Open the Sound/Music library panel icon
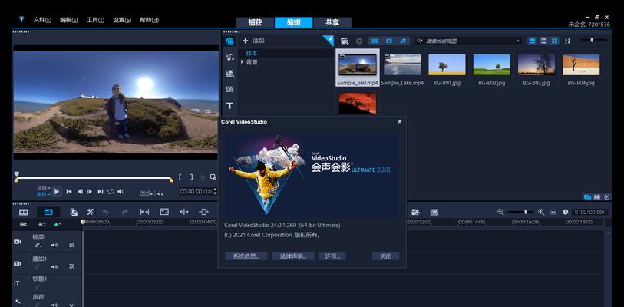Screen dimensions: 624x307 (229, 58)
